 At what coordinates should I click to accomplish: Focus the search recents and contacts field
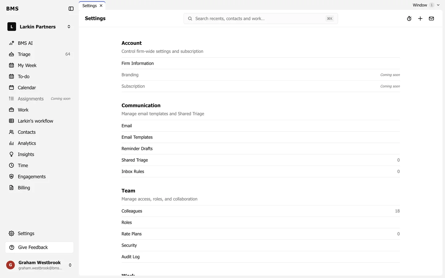(261, 19)
